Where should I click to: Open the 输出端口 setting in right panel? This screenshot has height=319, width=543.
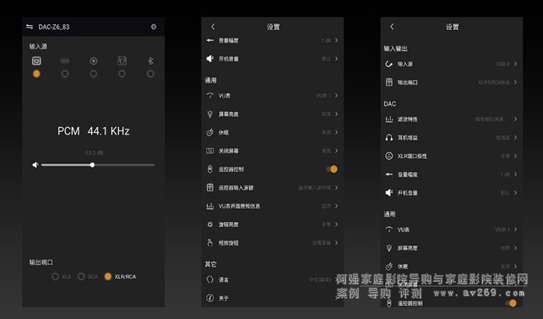pos(452,83)
